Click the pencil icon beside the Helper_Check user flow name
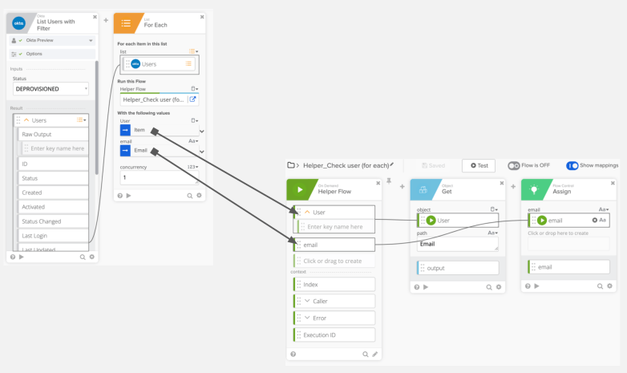627x373 pixels. [x=391, y=164]
